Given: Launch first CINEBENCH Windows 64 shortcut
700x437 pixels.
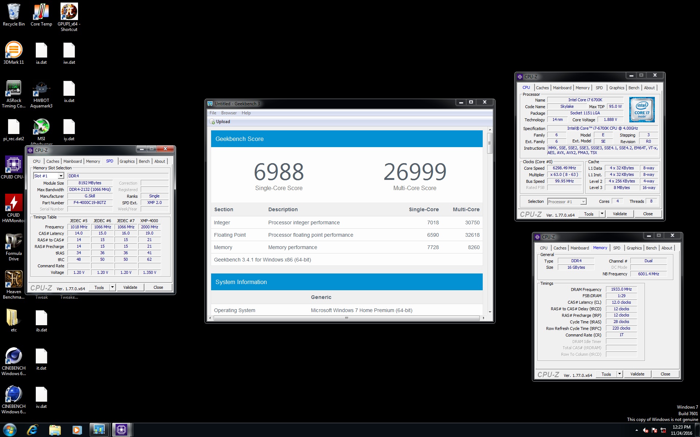Looking at the screenshot, I should 14,362.
